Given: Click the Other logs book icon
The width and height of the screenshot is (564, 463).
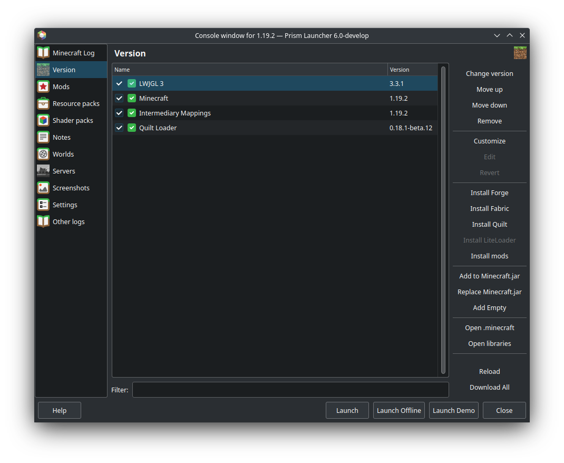Looking at the screenshot, I should (x=43, y=221).
